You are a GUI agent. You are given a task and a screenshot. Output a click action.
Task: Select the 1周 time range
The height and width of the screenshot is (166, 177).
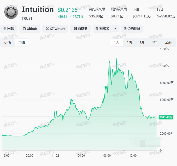[x=129, y=42]
